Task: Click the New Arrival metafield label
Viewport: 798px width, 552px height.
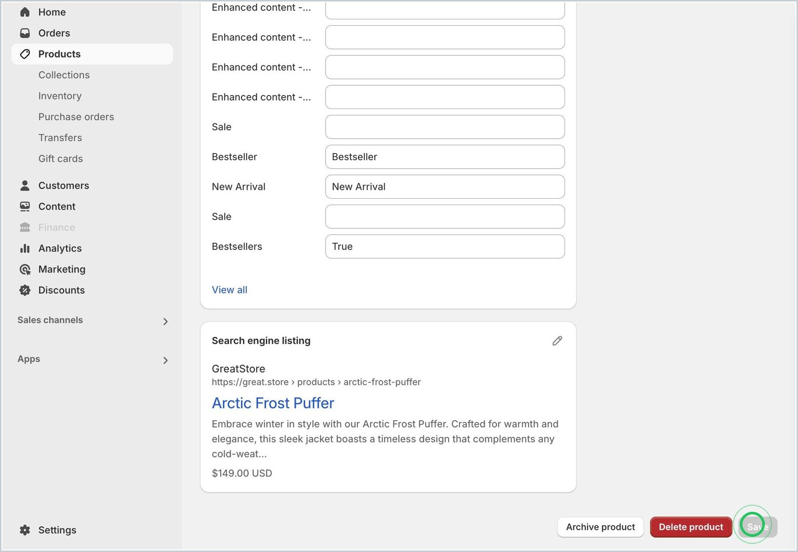Action: 238,187
